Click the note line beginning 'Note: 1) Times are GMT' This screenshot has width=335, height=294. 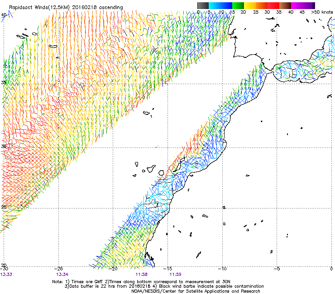point(141,282)
